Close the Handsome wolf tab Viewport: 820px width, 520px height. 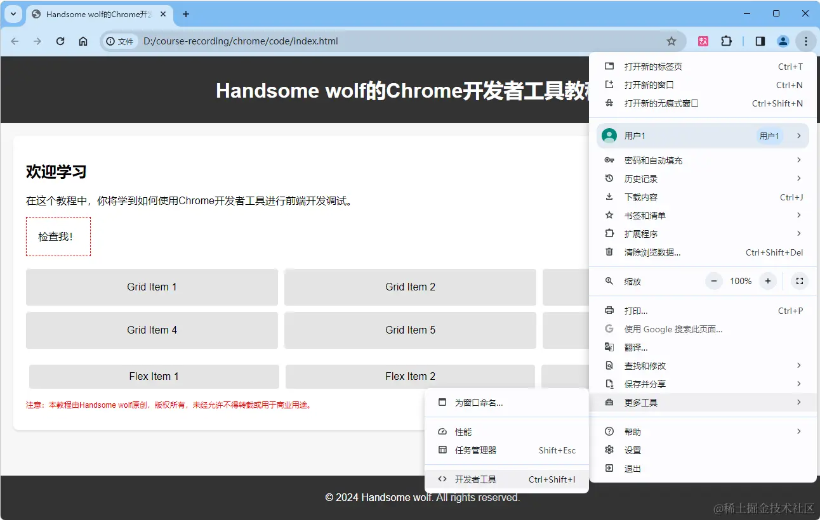pyautogui.click(x=163, y=14)
